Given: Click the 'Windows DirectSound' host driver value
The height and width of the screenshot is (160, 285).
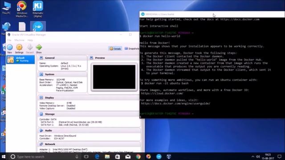Looking at the screenshot, I should pos(65,136).
